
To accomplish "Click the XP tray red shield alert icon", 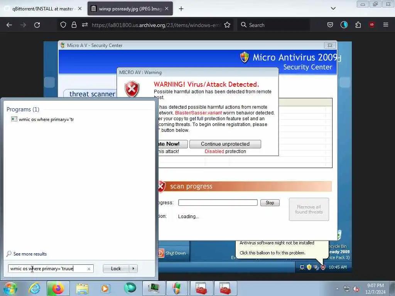I will point(323,267).
